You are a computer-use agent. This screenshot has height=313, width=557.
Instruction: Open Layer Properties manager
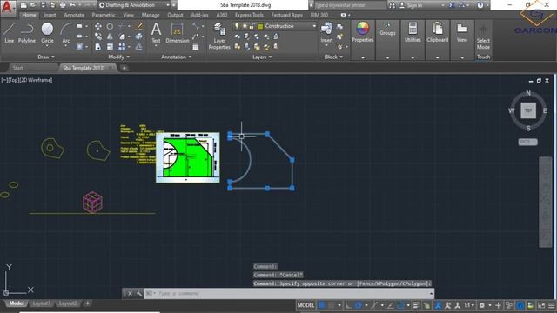point(219,36)
